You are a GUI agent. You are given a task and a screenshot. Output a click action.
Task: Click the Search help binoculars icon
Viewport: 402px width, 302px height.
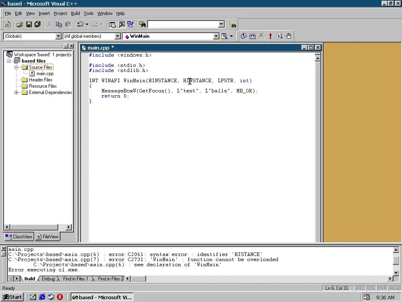click(233, 24)
